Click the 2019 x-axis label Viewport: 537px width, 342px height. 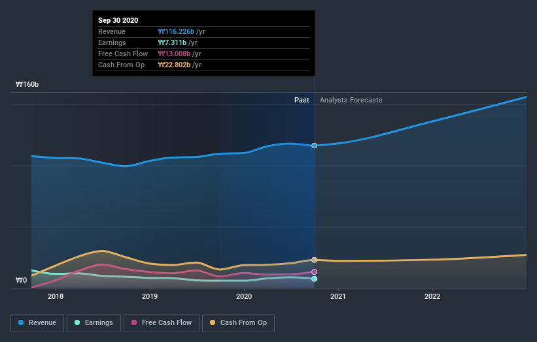[150, 296]
